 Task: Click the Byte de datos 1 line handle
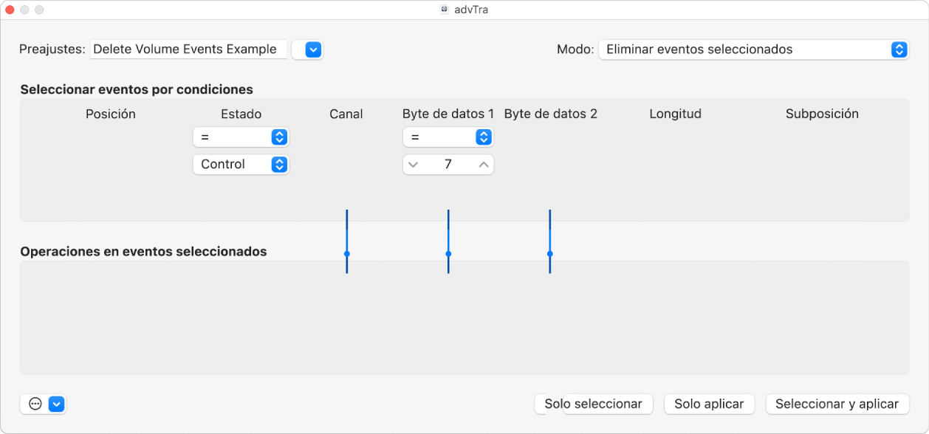[448, 253]
